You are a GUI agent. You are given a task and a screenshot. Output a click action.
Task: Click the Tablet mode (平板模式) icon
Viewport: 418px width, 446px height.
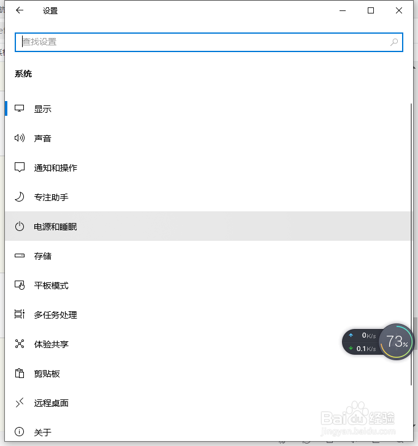click(20, 285)
